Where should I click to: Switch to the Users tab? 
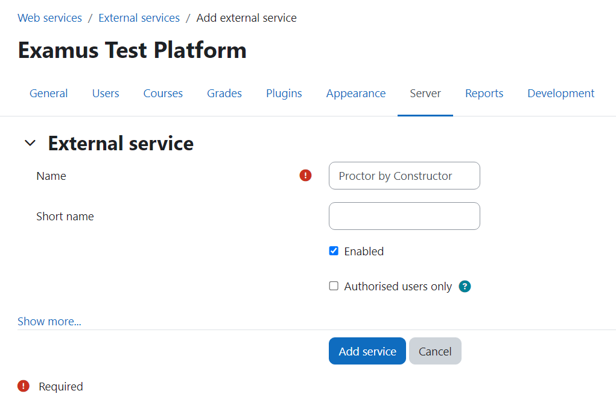click(106, 94)
